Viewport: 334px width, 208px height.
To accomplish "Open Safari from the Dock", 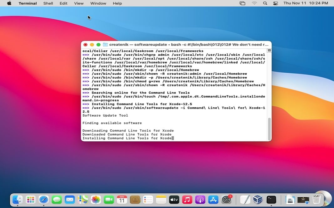I will pyautogui.click(x=44, y=199).
